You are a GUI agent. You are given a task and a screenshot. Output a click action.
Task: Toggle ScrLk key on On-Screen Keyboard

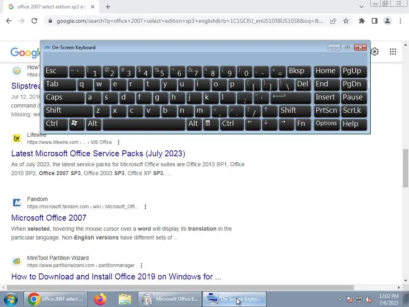click(x=354, y=111)
